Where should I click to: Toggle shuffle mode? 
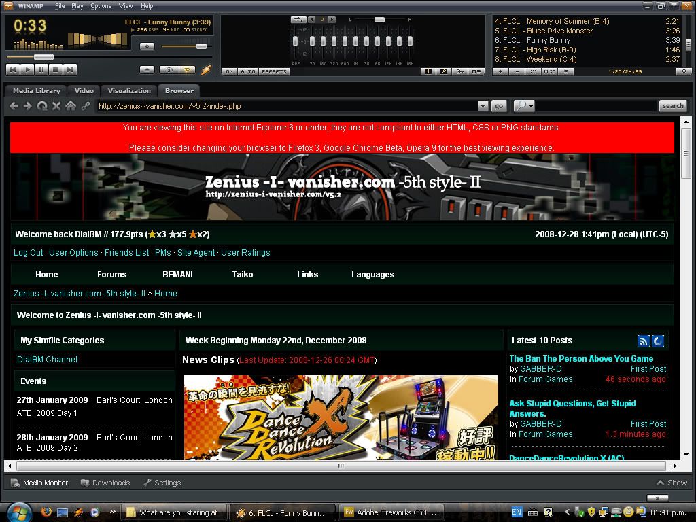click(x=169, y=70)
